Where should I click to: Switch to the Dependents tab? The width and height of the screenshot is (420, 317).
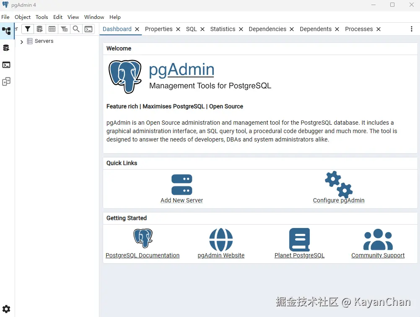316,29
